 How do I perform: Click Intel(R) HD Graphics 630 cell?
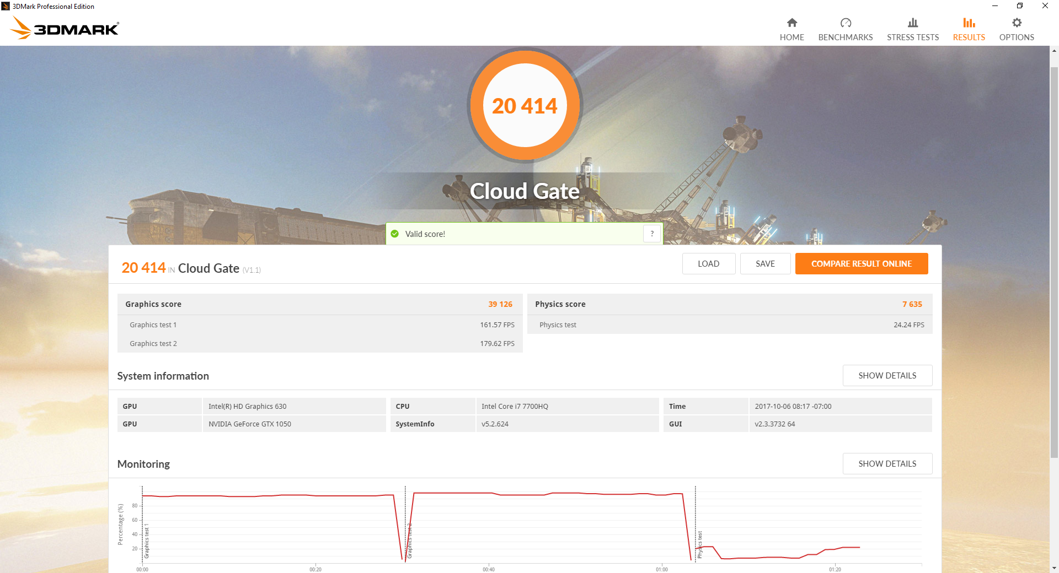click(x=294, y=406)
